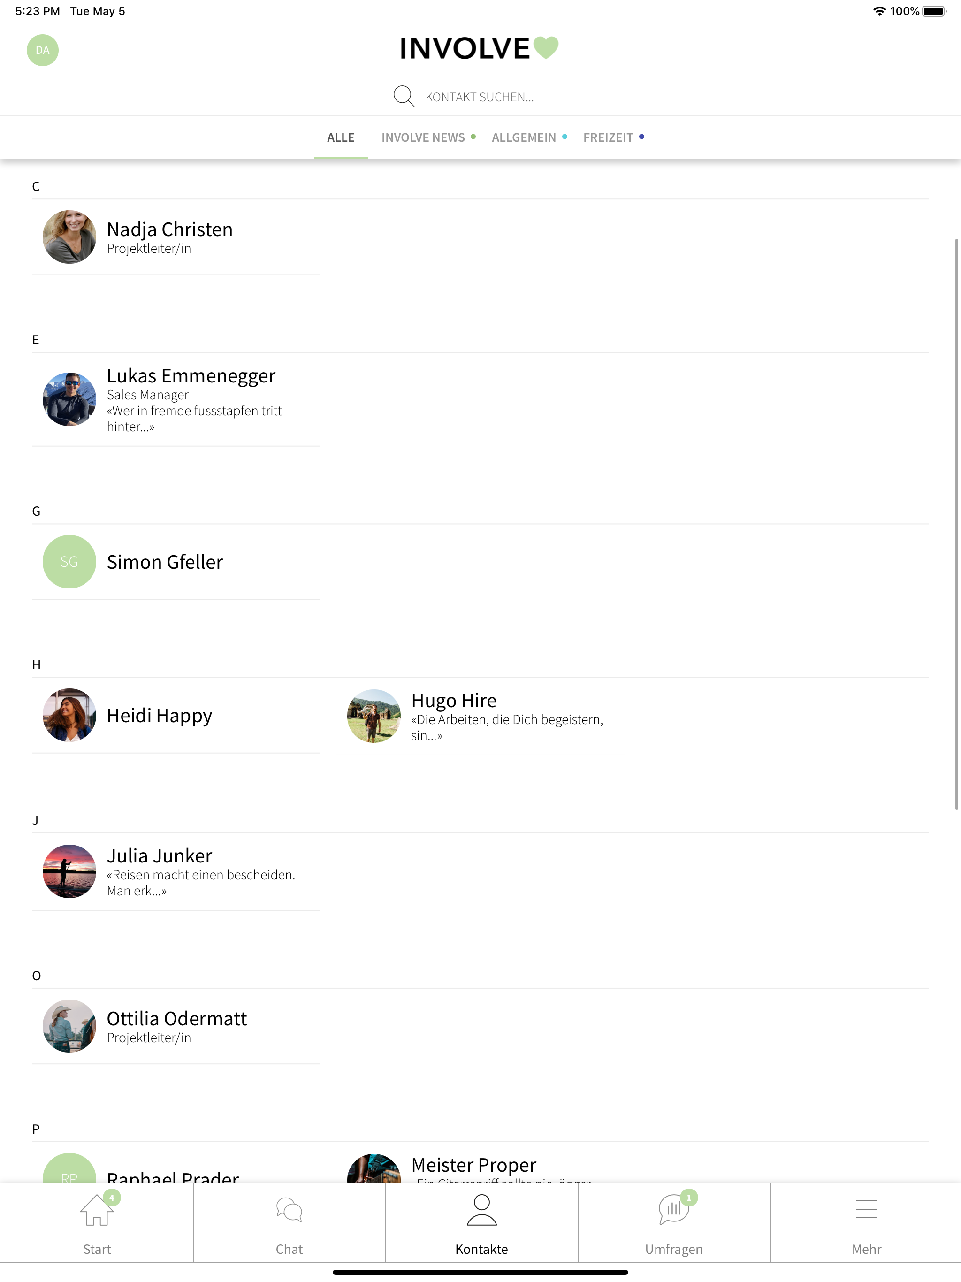Open Lukas Emmenegger's profile photo
This screenshot has width=961, height=1282.
click(x=69, y=399)
